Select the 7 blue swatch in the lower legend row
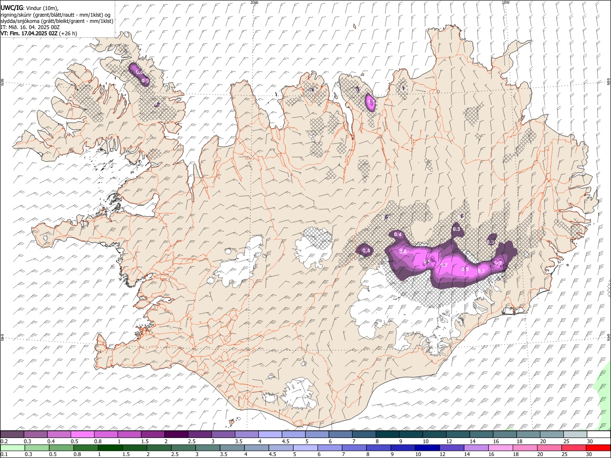Viewport: 611px width, 458px height. 354,448
